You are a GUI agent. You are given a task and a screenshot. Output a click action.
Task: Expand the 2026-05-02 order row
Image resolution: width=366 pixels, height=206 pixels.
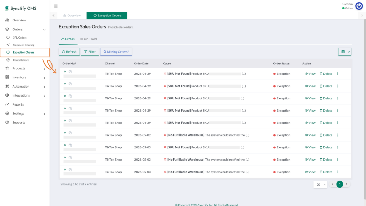click(x=65, y=133)
